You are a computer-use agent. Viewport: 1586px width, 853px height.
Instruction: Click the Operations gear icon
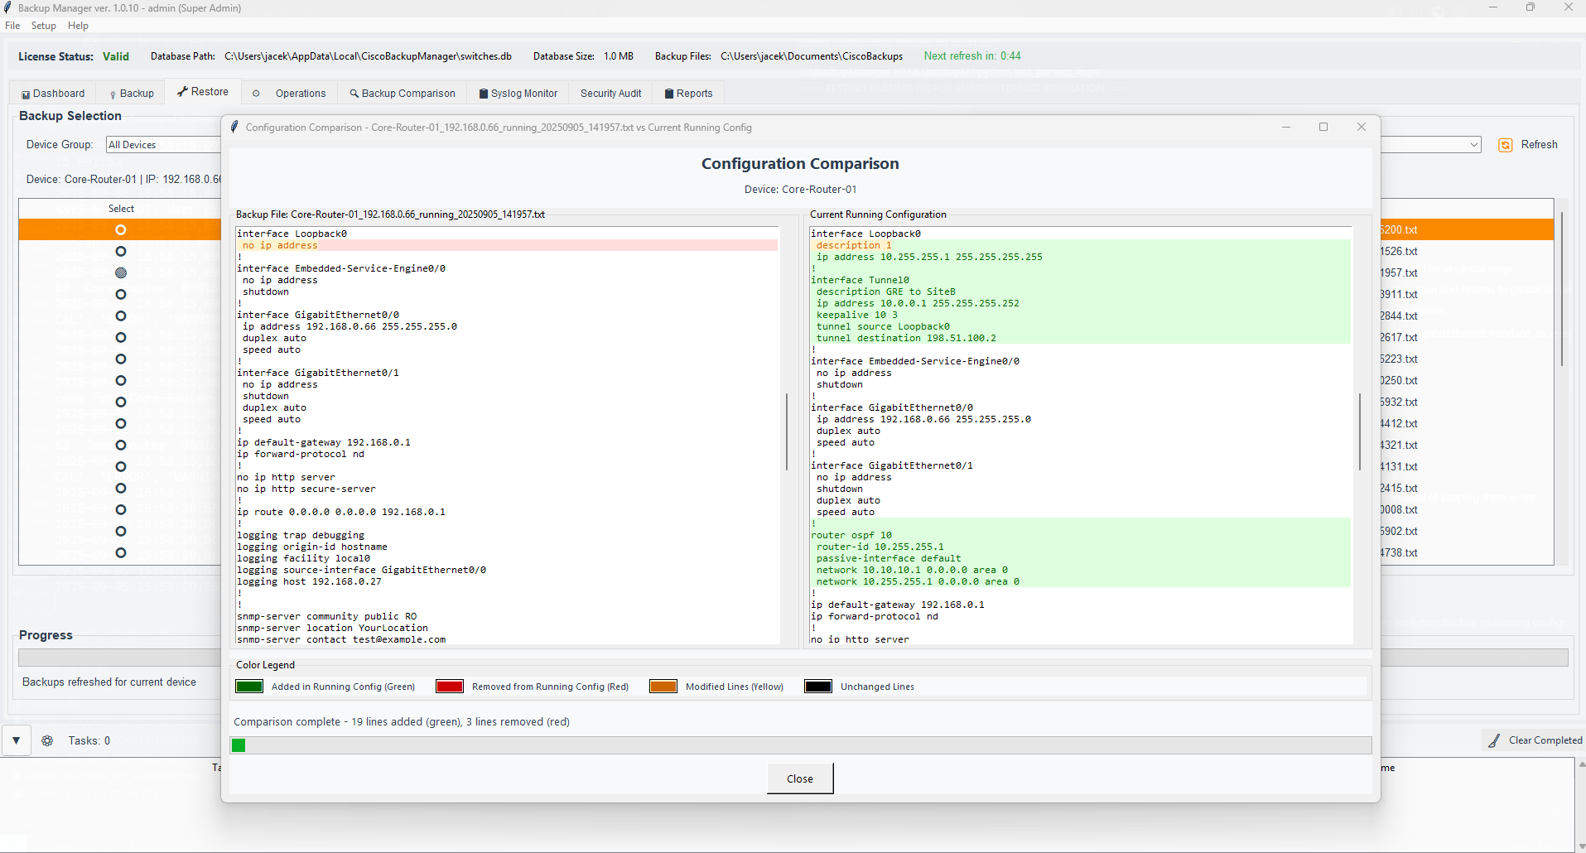click(256, 94)
